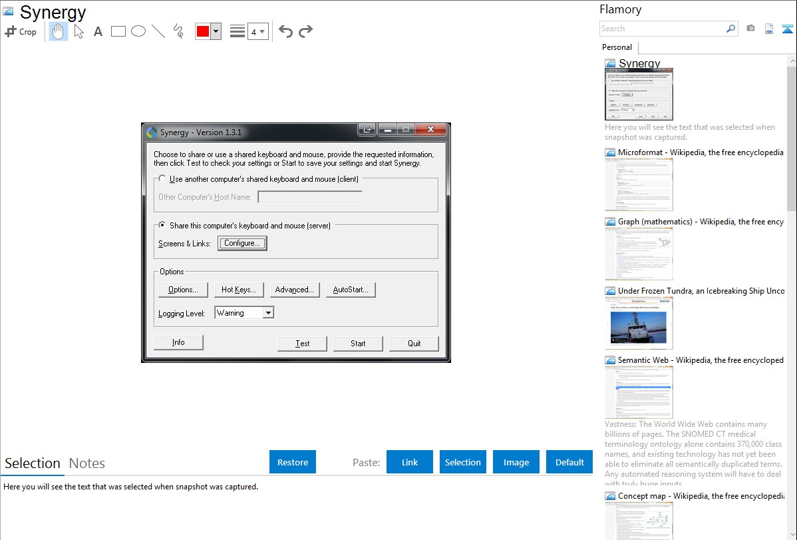The image size is (797, 540).
Task: Open the Logging Level Warning combo box
Action: click(x=244, y=313)
